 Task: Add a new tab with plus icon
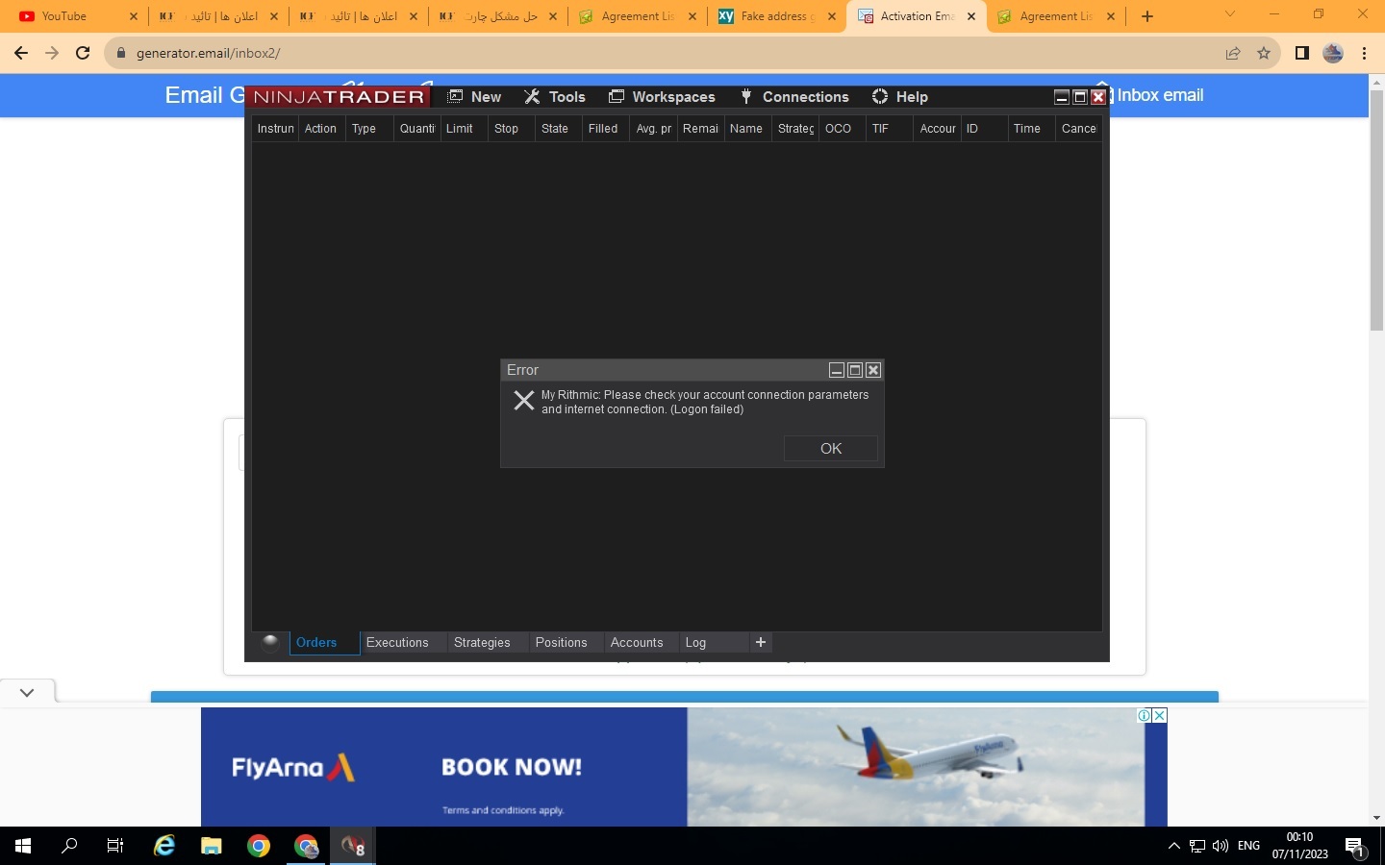point(761,642)
